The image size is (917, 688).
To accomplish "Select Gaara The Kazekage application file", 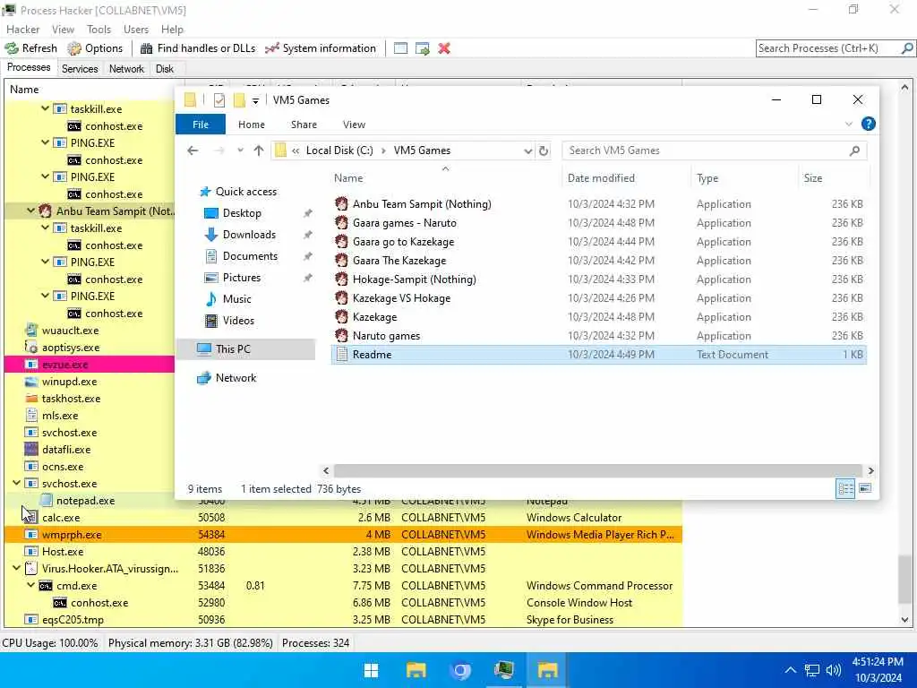I will point(399,261).
